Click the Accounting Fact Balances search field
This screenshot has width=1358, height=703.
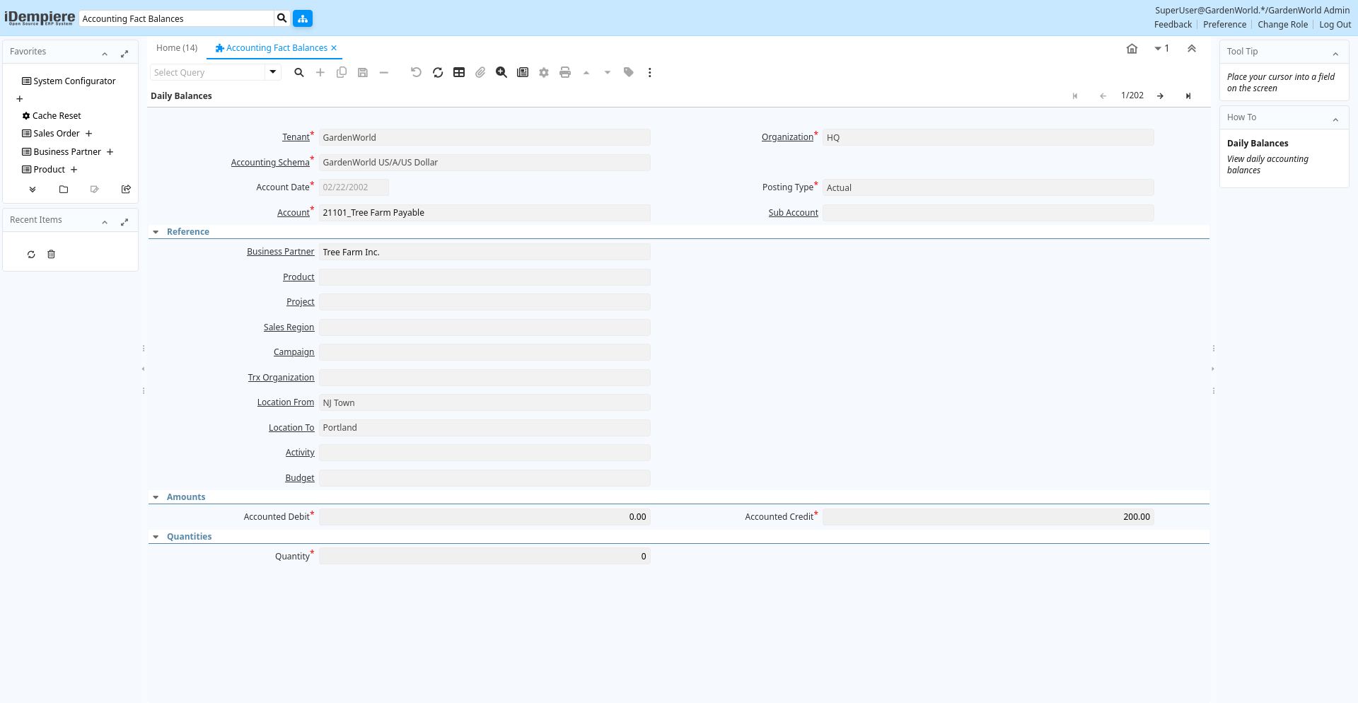tap(177, 18)
